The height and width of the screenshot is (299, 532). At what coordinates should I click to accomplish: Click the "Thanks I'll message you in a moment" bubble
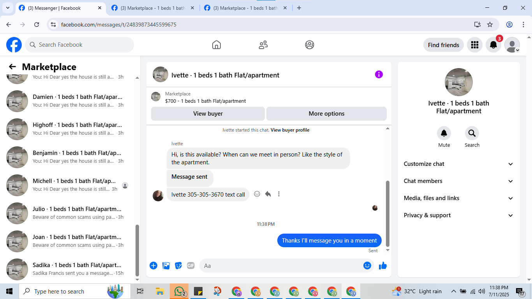pos(329,241)
